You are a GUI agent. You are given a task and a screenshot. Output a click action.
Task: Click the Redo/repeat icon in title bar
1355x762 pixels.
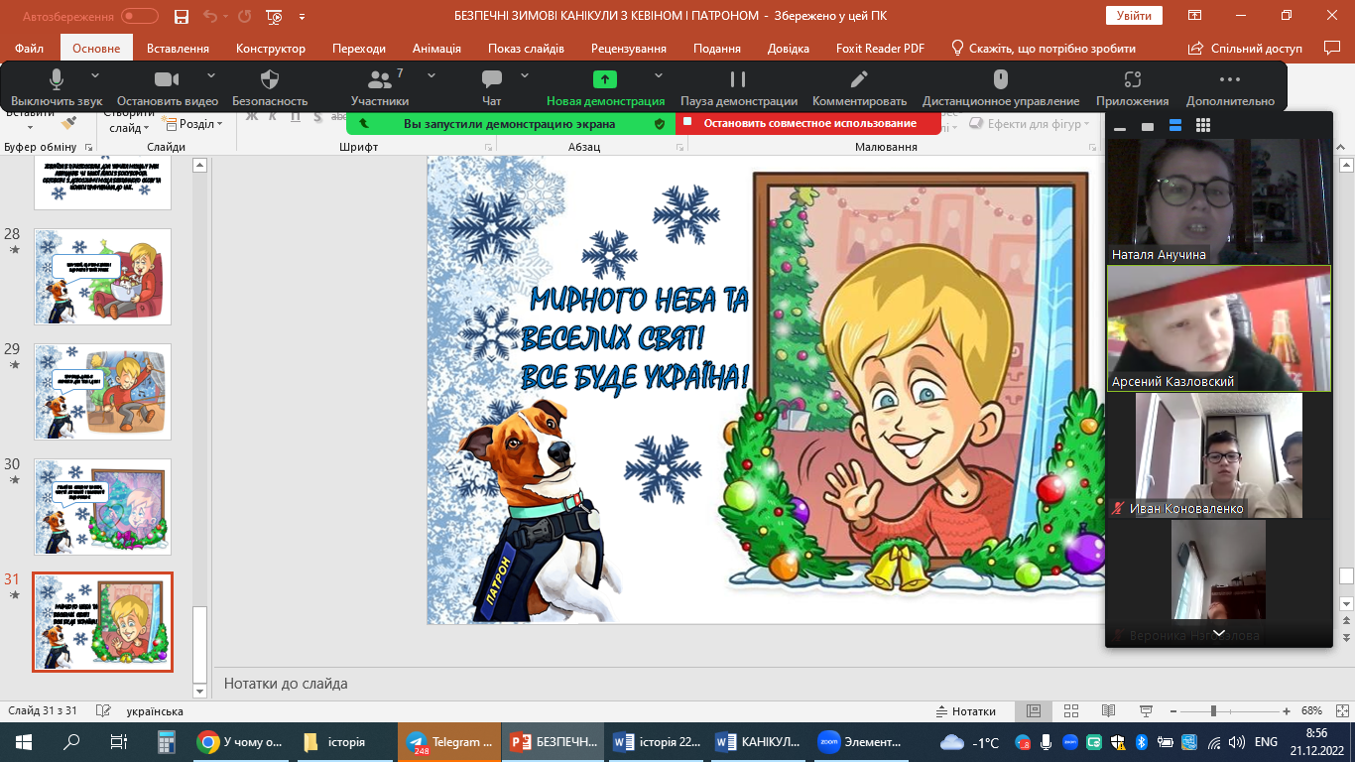(x=244, y=16)
